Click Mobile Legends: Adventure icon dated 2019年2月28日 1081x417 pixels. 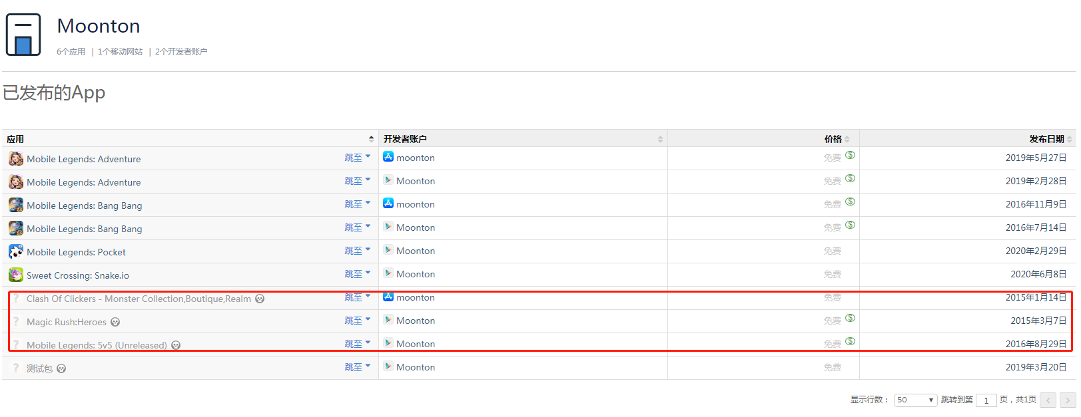tap(16, 182)
